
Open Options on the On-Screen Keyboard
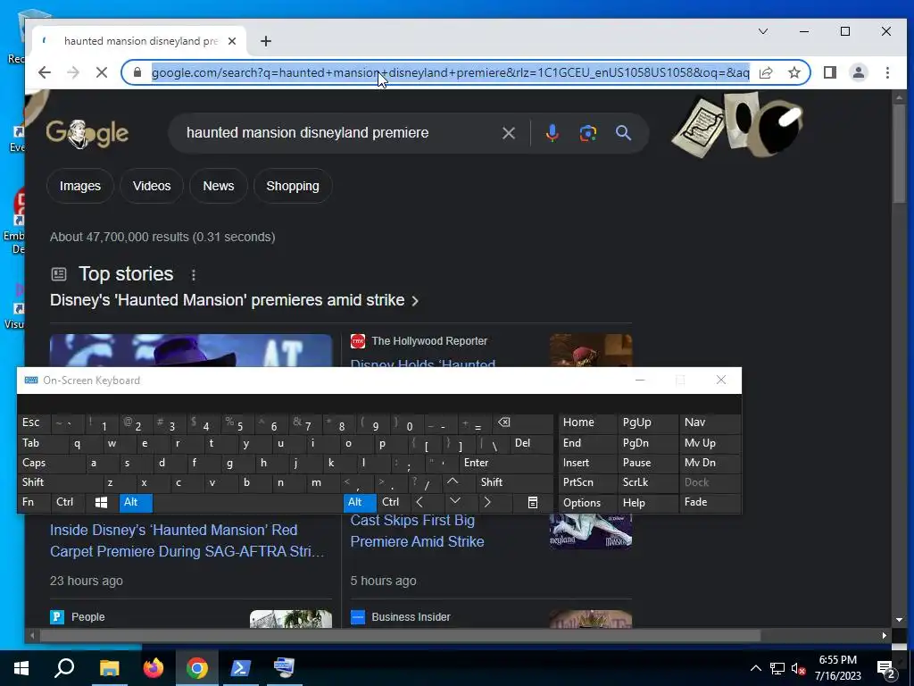tap(587, 502)
